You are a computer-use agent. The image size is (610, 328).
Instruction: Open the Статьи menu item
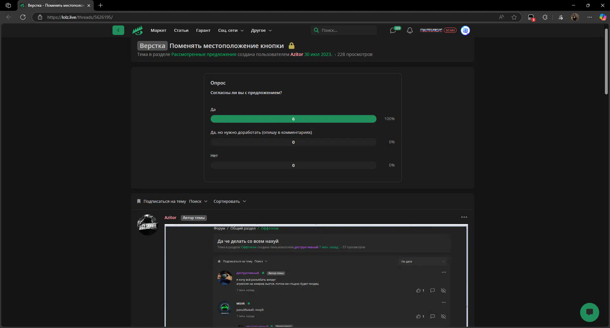(x=181, y=31)
